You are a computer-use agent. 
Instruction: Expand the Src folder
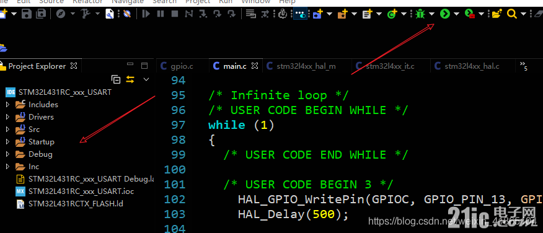click(7, 129)
